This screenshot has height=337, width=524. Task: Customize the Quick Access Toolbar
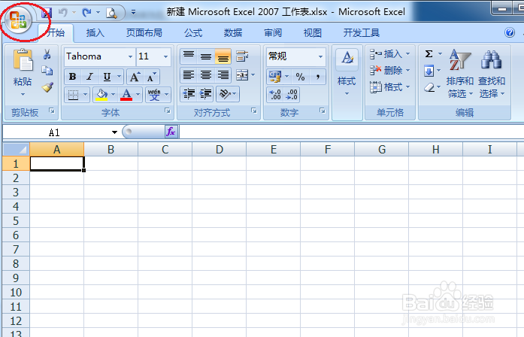pyautogui.click(x=133, y=13)
